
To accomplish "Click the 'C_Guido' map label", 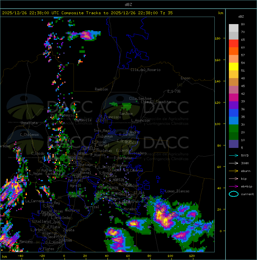I will [38, 153].
